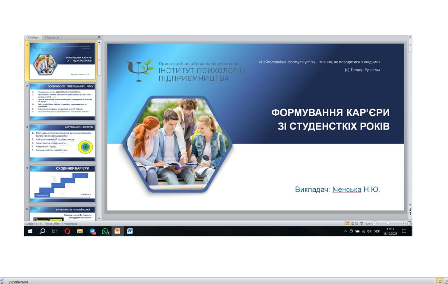
Task: Switch to Slide Sorter view icon
Action: point(352,223)
